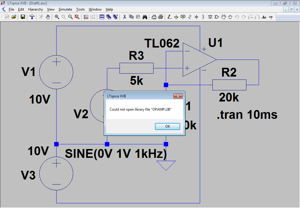300x208 pixels.
Task: Run the simulation with the running man icon
Action: [41, 17]
